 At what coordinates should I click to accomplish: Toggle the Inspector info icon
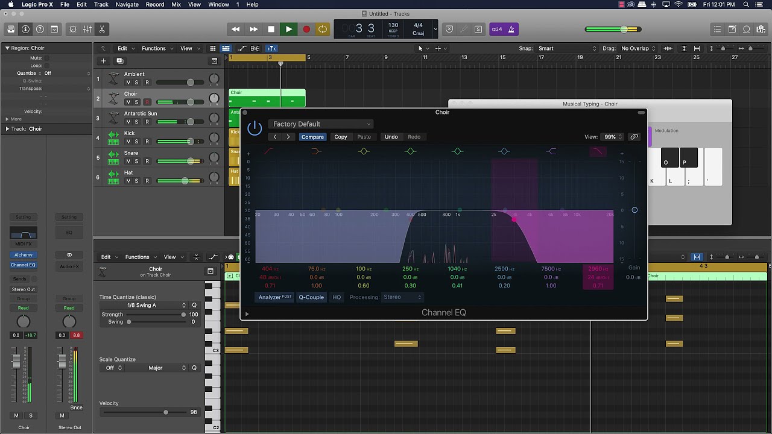tap(25, 29)
